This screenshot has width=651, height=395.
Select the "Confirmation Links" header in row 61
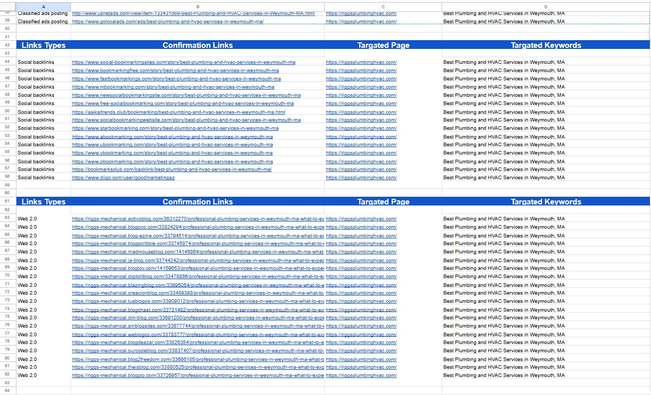(198, 202)
